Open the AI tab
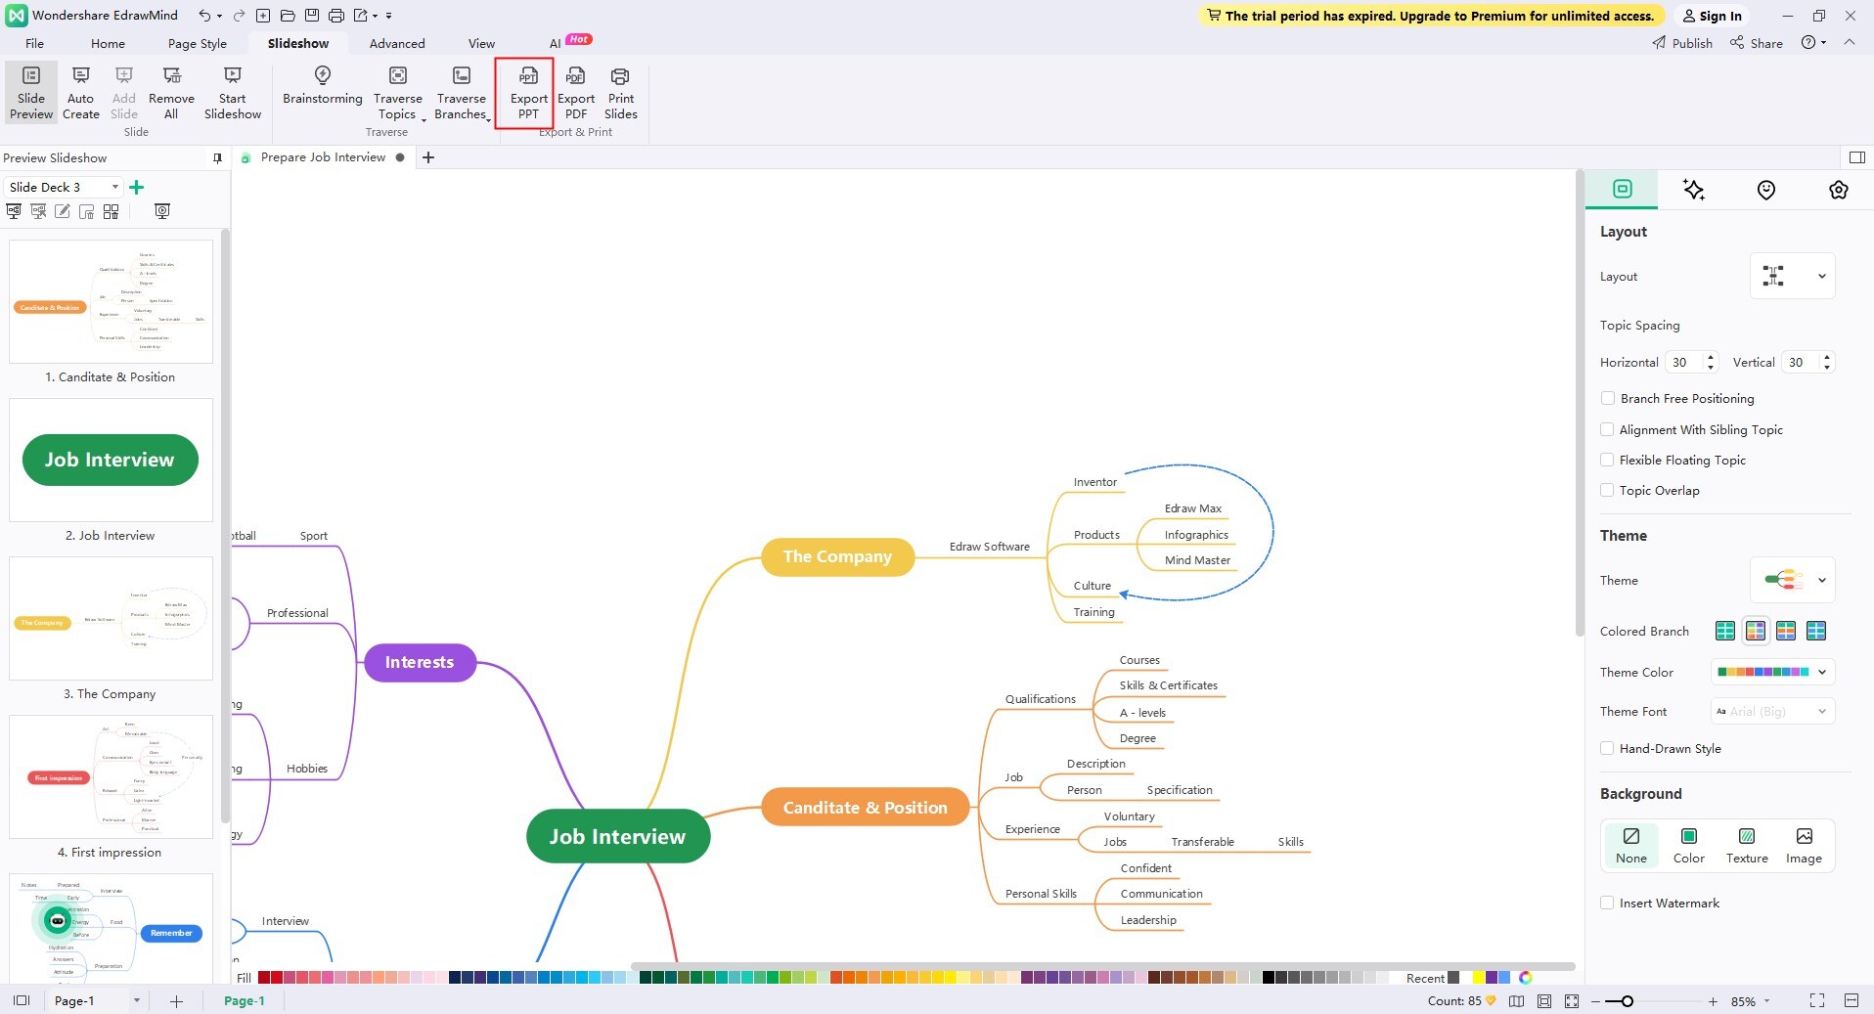 [x=555, y=43]
